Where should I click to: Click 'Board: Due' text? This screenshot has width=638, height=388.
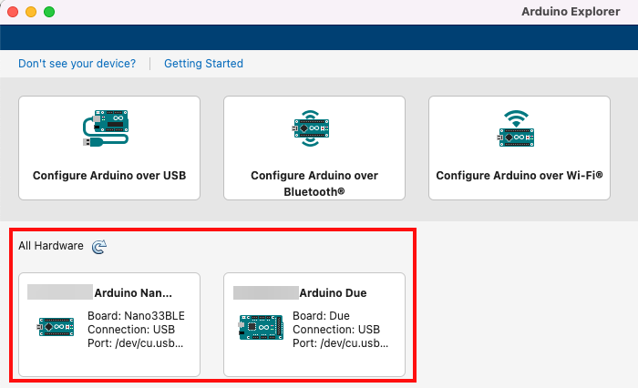point(321,316)
